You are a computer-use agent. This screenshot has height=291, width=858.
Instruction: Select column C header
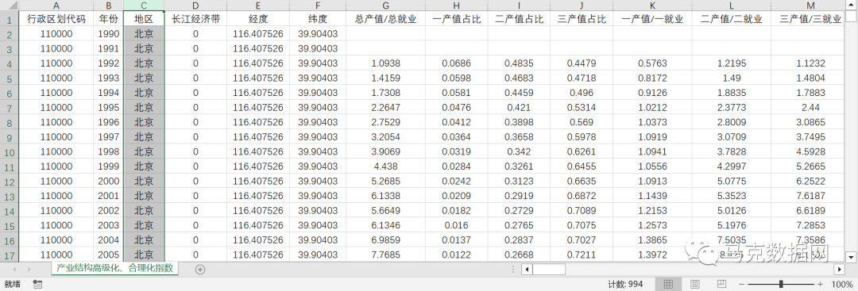(x=144, y=6)
